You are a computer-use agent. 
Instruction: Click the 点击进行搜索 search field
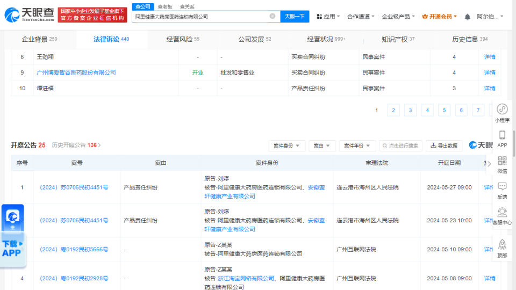pyautogui.click(x=400, y=146)
